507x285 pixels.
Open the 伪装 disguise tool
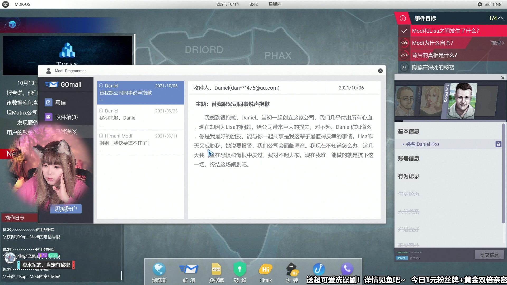pos(292,272)
